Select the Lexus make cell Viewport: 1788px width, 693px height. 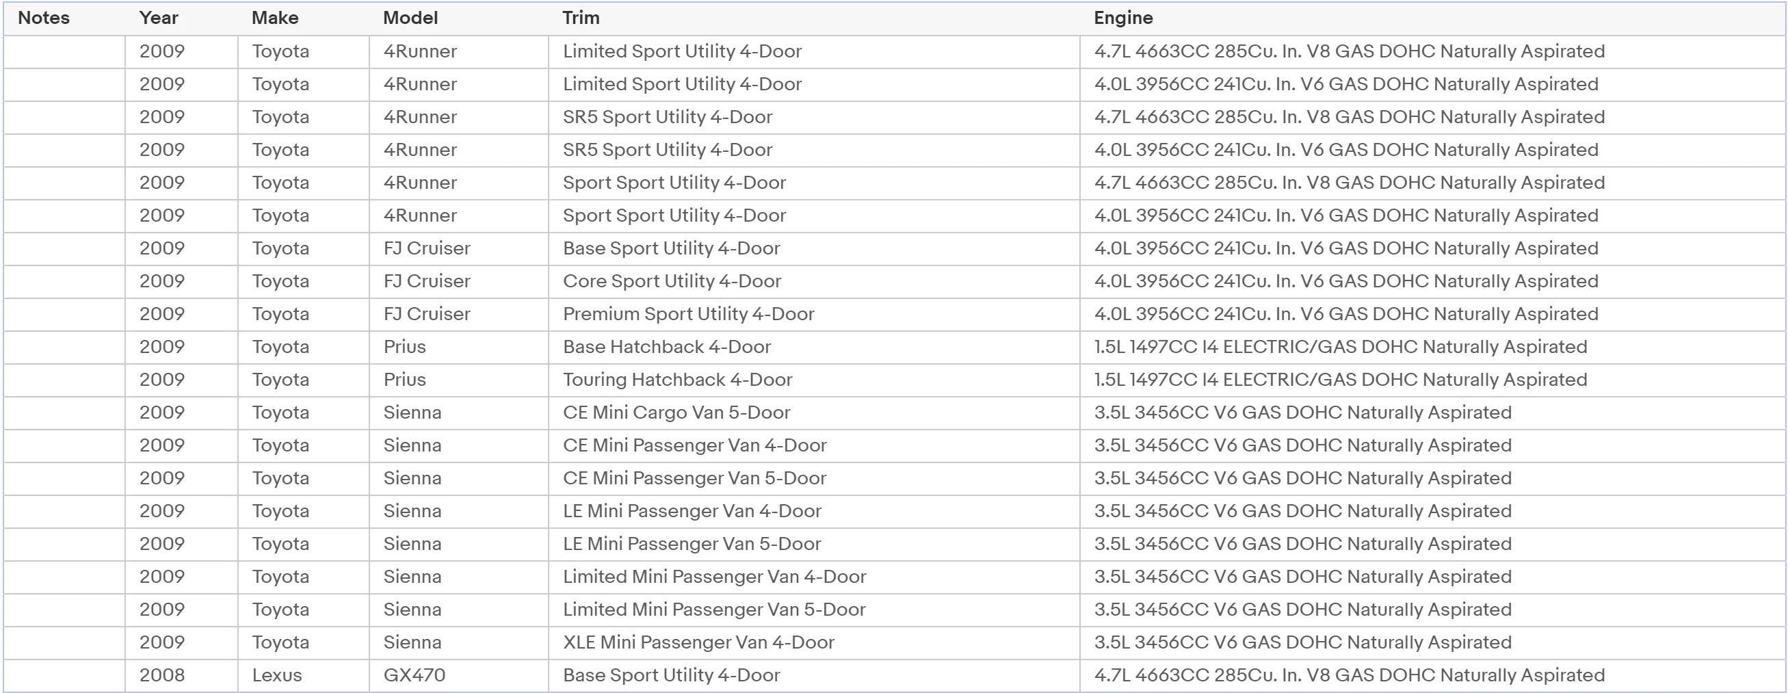pos(303,676)
